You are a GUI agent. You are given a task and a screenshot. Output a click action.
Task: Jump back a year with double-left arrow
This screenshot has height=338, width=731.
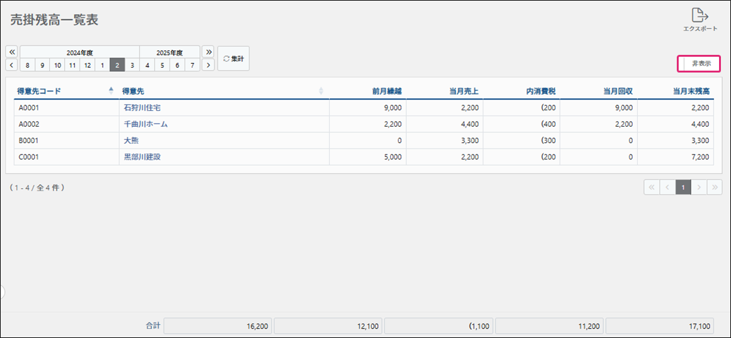pyautogui.click(x=12, y=52)
